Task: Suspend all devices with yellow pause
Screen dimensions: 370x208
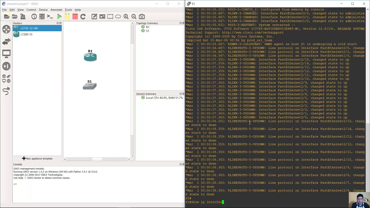Action: [67, 17]
